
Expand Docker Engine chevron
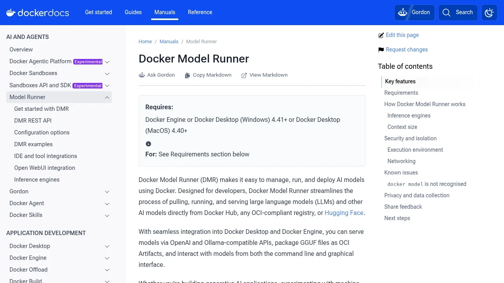[107, 258]
